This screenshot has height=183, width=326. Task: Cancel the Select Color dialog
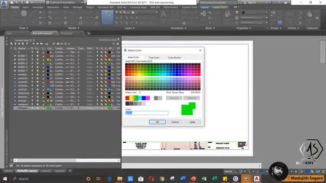[x=175, y=122]
